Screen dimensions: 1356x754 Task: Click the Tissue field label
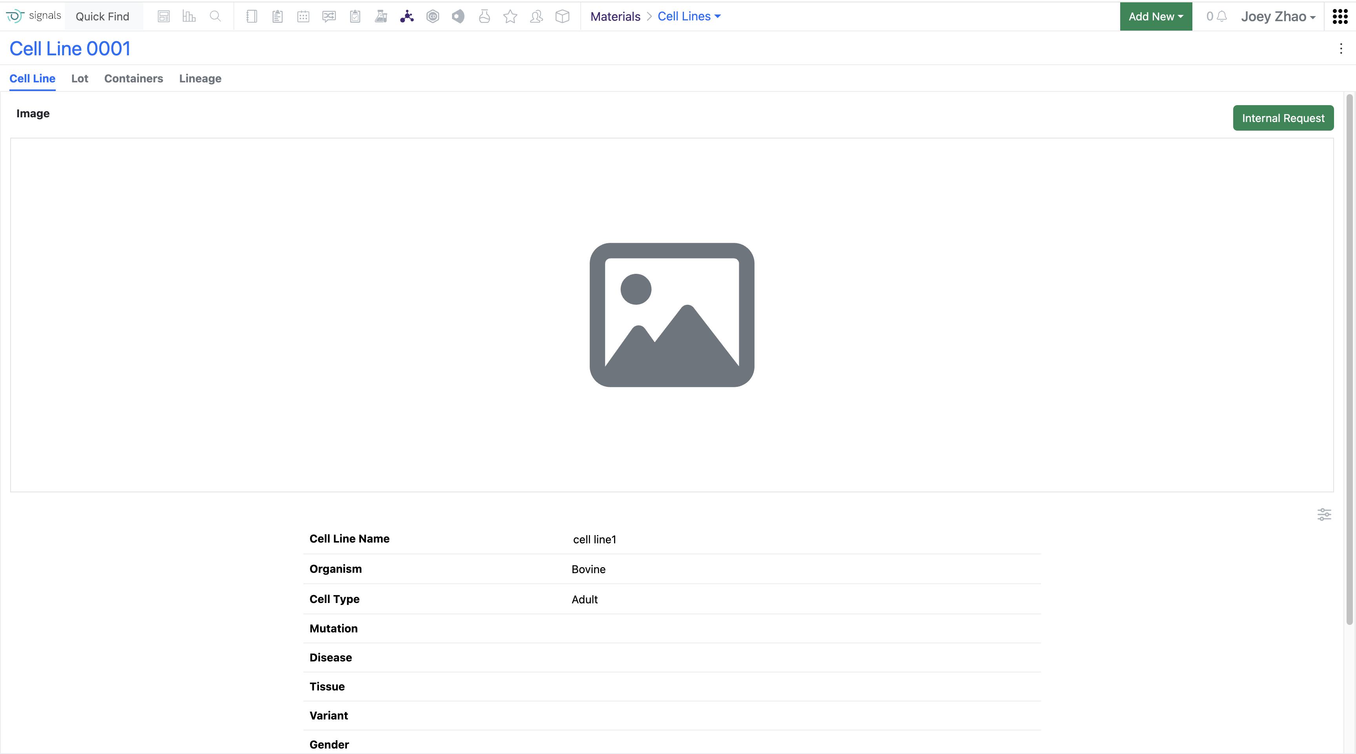[327, 686]
